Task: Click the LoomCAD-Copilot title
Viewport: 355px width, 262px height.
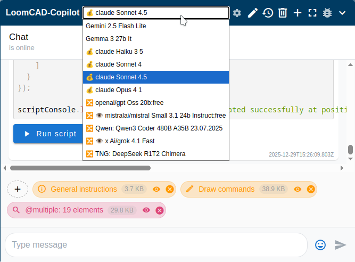Action: (43, 12)
